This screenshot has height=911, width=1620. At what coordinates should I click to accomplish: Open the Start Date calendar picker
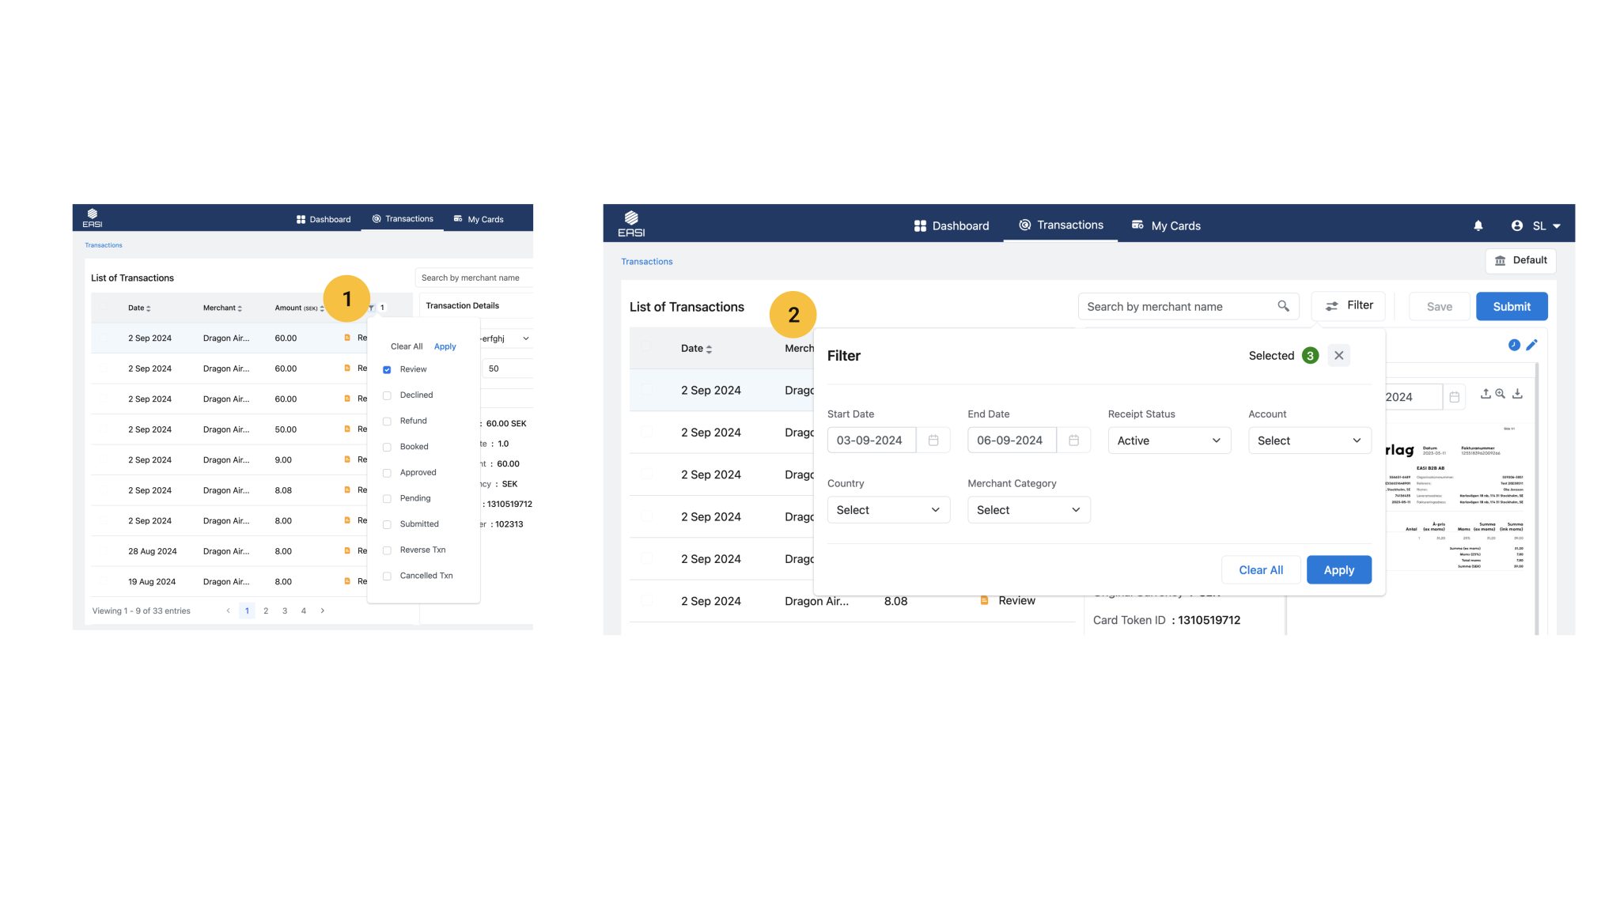coord(933,440)
